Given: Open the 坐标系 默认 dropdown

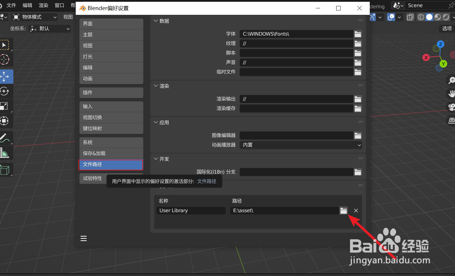Looking at the screenshot, I should pos(50,29).
